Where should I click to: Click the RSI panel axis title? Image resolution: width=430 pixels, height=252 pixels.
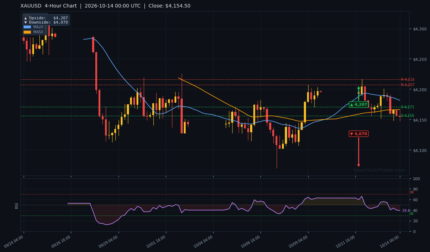click(16, 206)
